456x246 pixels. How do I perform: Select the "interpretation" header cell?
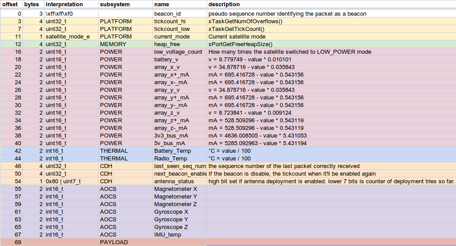71,4
